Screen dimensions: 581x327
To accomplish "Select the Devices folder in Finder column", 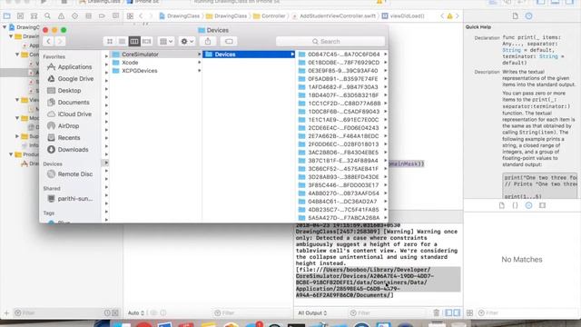I will tap(249, 54).
